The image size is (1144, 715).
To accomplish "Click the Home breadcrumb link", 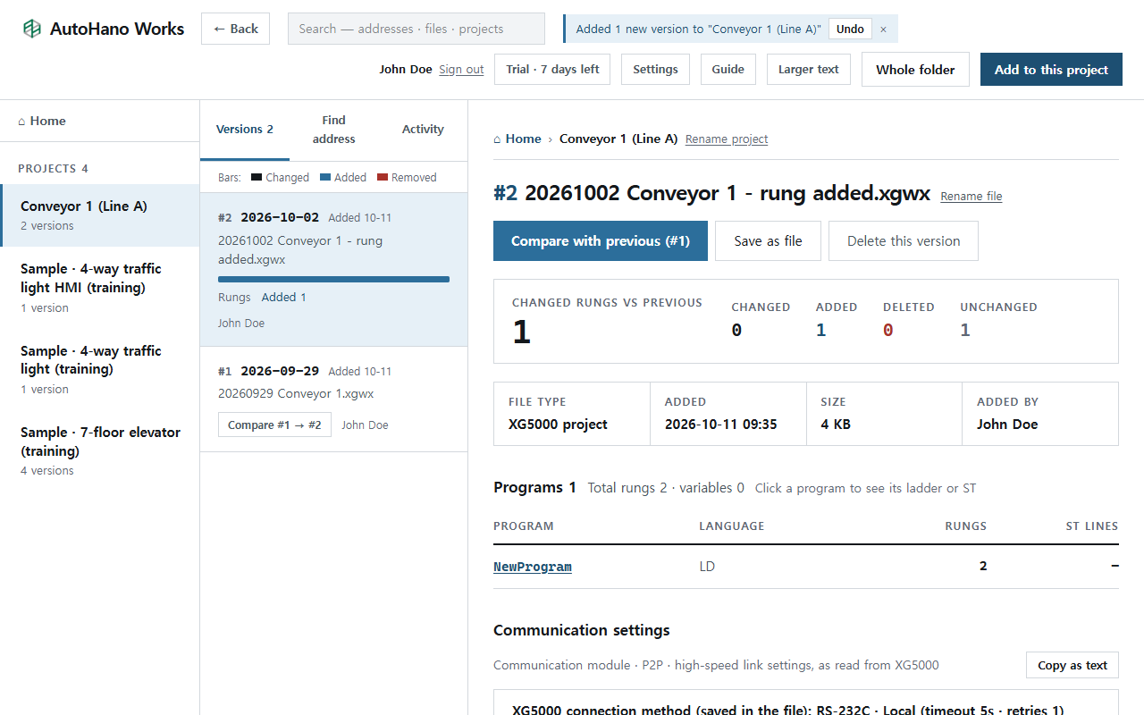I will pos(517,139).
